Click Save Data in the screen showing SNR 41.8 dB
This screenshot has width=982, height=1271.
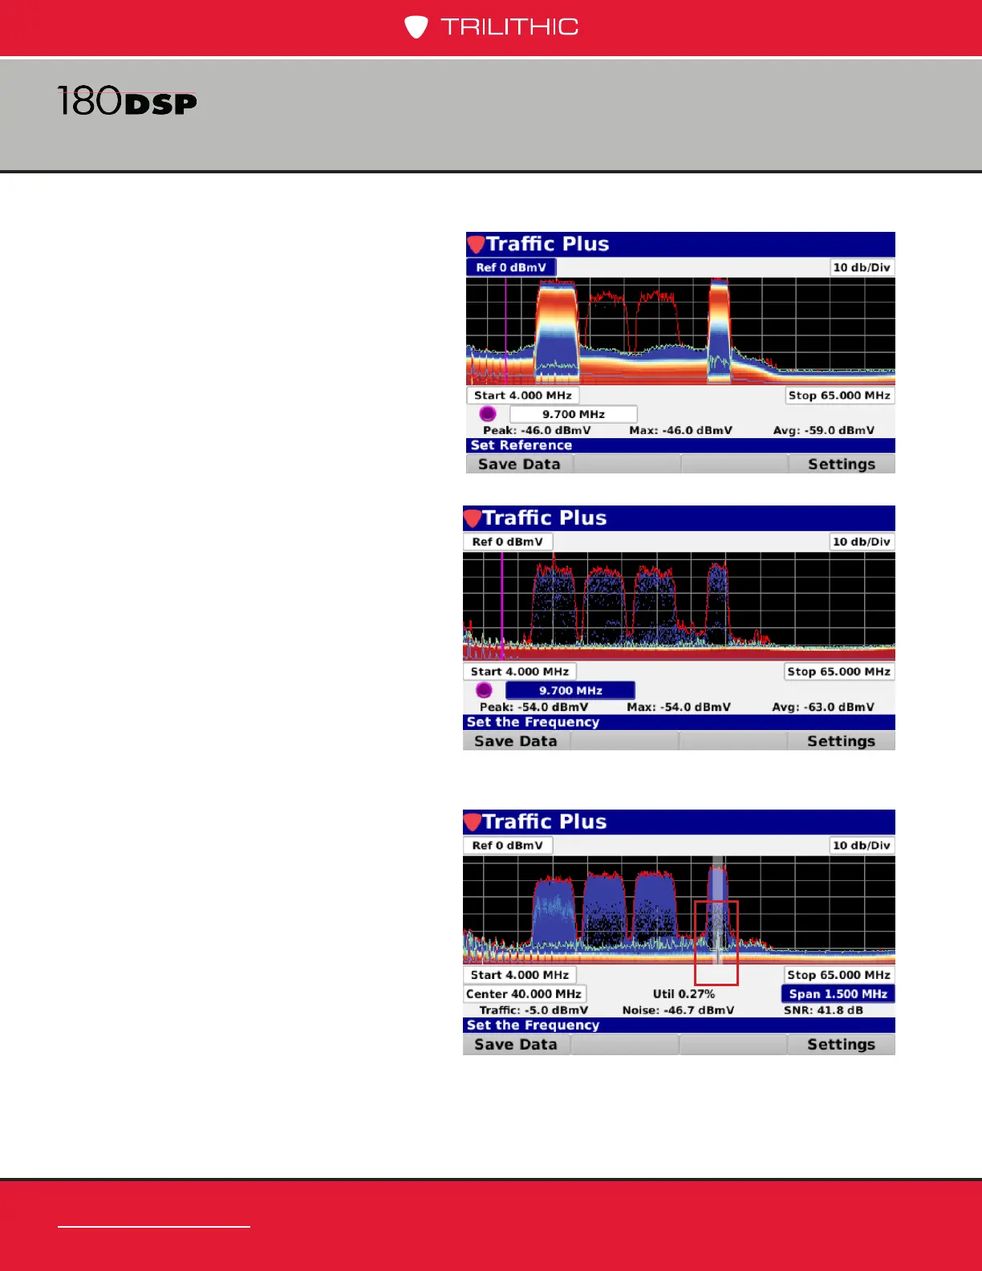pos(516,1044)
